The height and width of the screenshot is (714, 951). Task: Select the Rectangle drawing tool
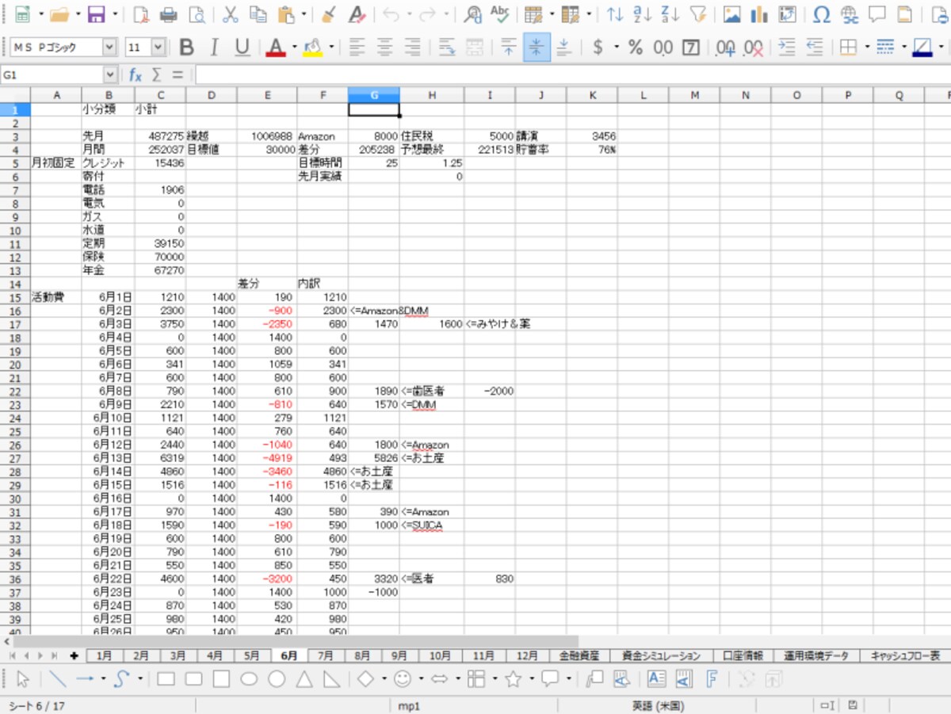click(x=166, y=679)
